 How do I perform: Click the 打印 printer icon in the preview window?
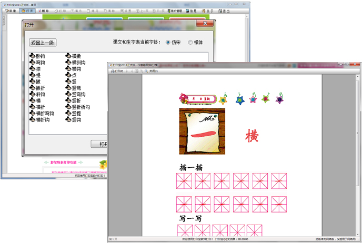pos(116,70)
